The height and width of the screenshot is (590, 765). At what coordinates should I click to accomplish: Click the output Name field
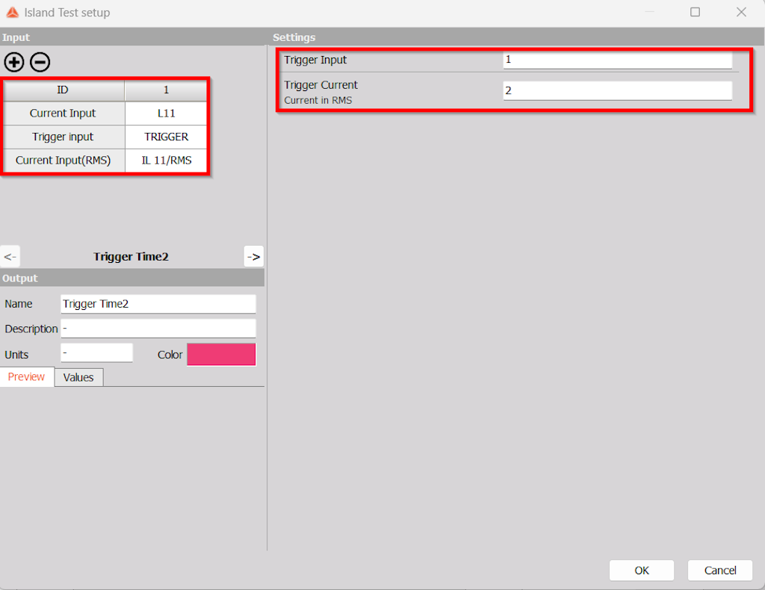[158, 304]
